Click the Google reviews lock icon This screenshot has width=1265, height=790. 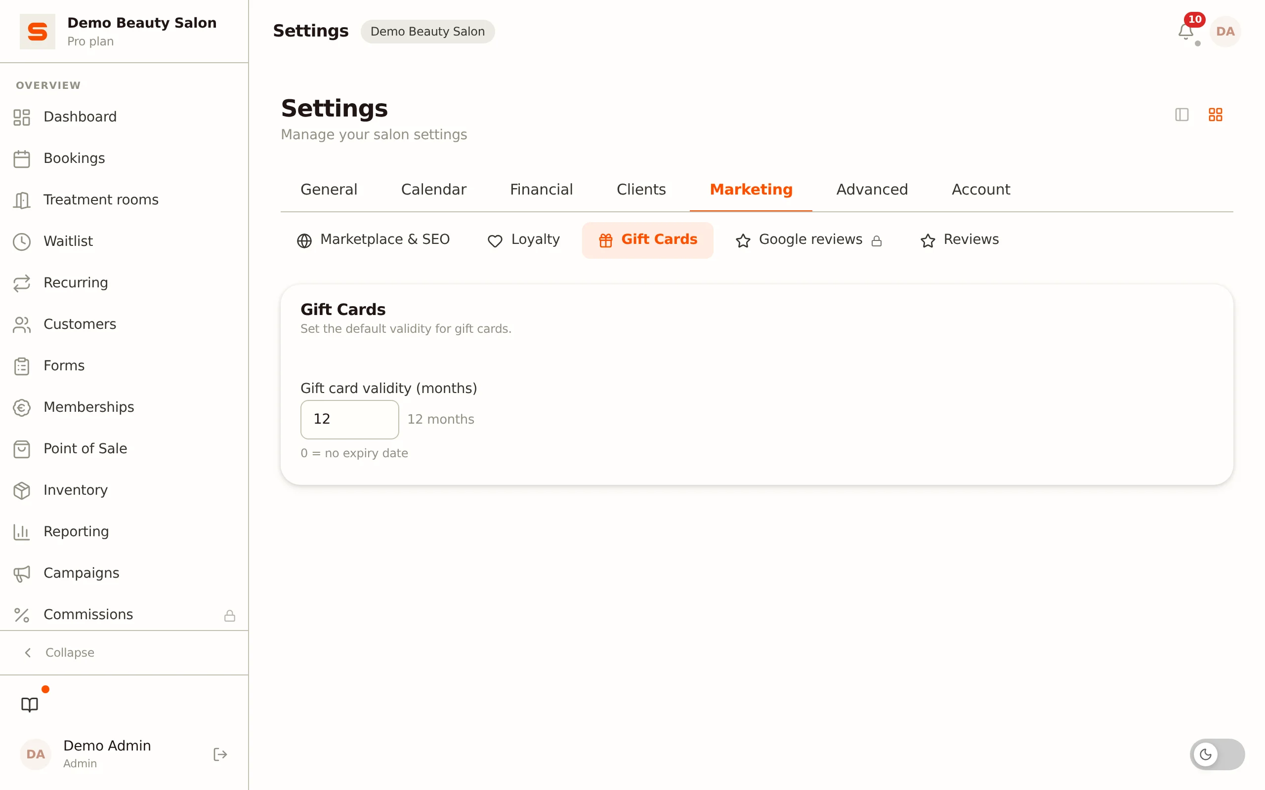click(877, 240)
